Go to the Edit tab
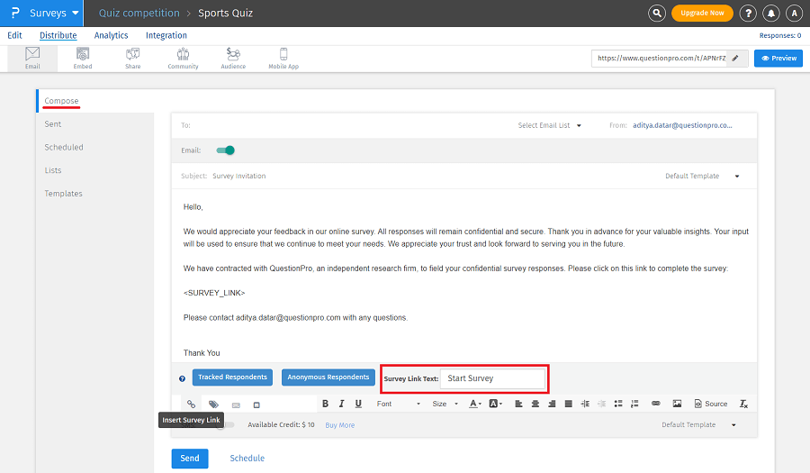 (x=14, y=35)
